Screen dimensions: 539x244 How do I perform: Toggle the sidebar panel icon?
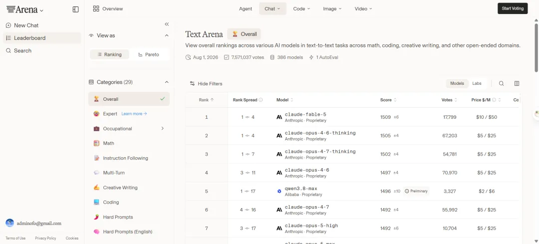(76, 9)
